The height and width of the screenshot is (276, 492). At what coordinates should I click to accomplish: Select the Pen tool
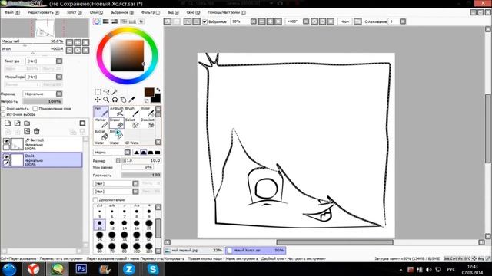click(101, 111)
